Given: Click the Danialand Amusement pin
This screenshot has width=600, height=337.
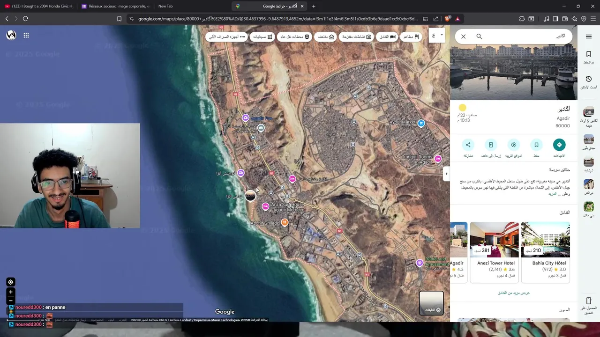Looking at the screenshot, I should click(x=420, y=263).
